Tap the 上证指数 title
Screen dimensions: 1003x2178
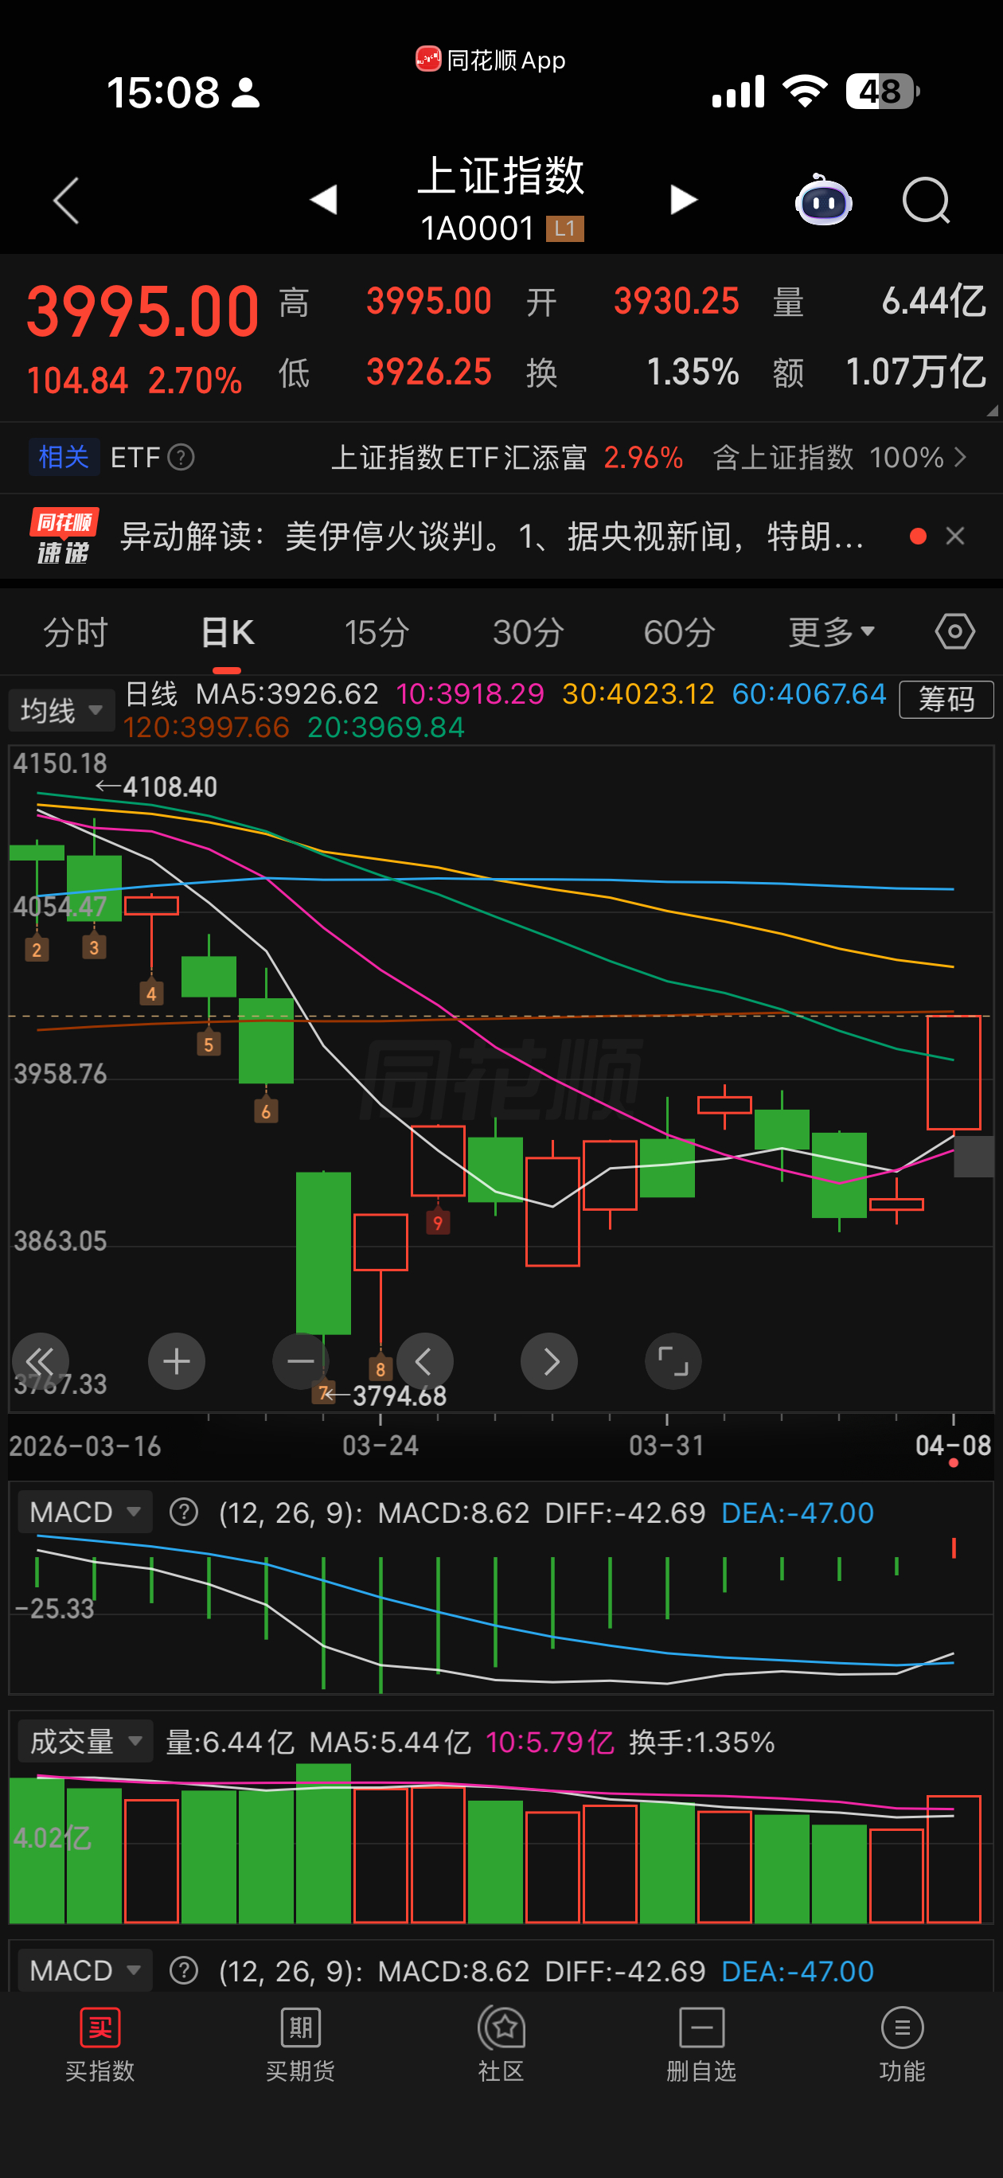click(x=501, y=176)
